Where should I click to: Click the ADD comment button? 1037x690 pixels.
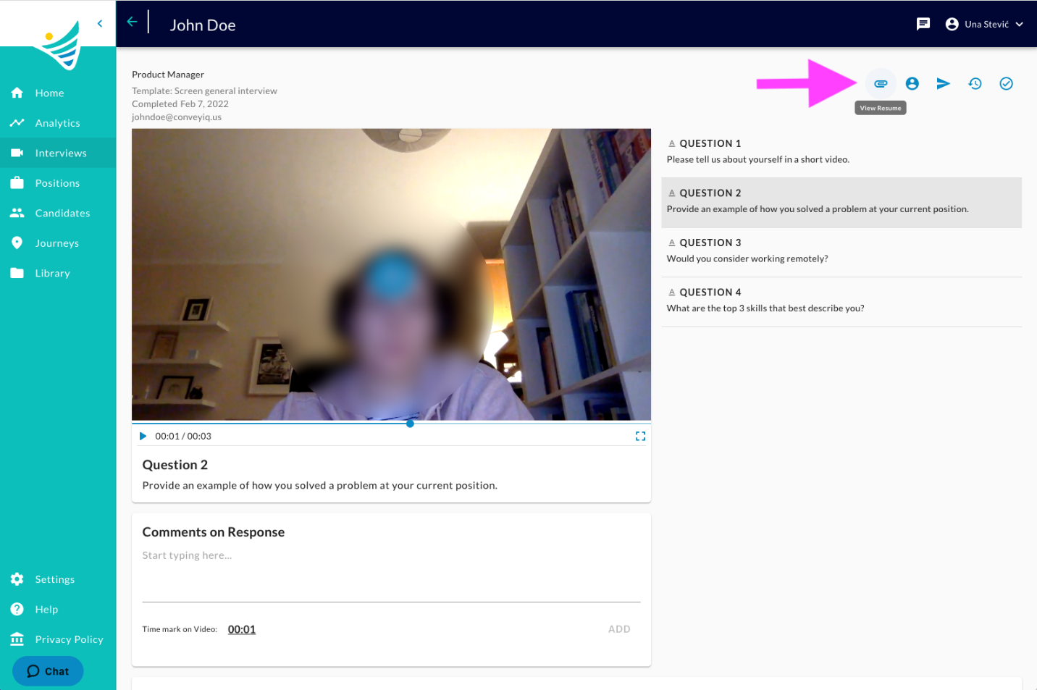[619, 629]
